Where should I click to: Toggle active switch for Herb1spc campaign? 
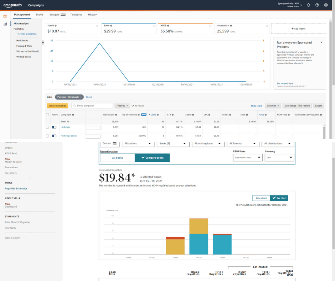[54, 127]
